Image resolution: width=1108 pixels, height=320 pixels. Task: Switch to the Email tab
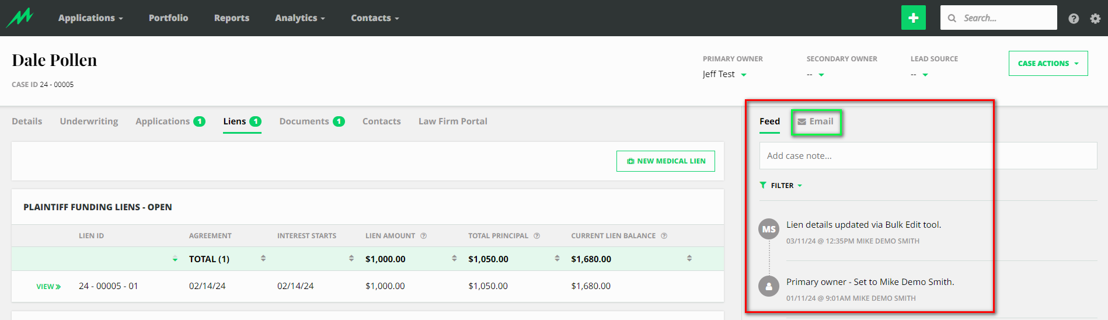point(816,121)
